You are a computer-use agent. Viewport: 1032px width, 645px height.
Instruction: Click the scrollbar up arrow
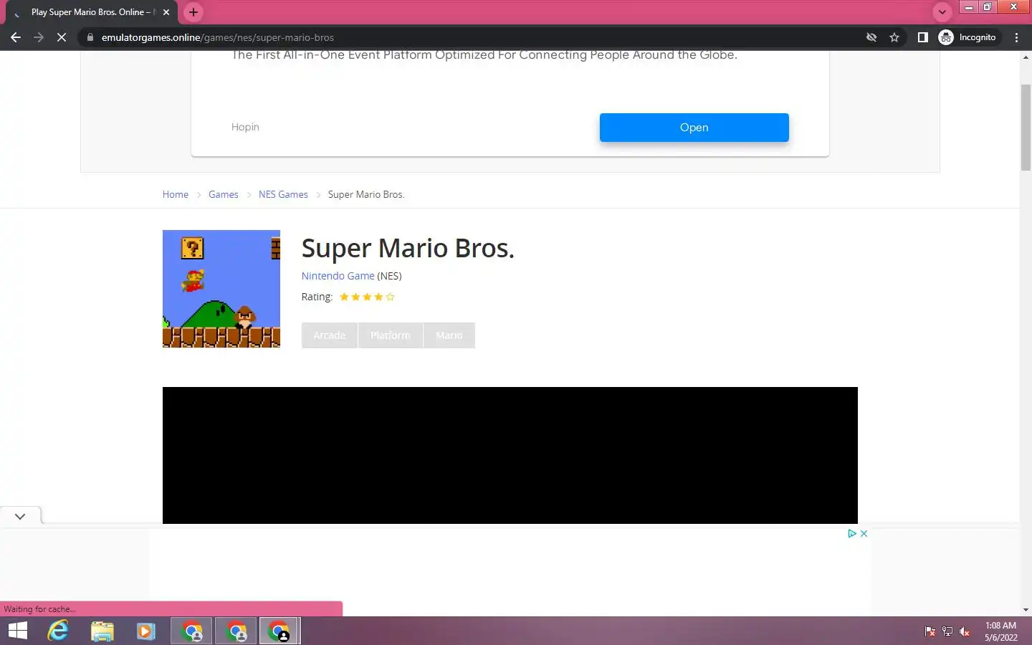pos(1026,57)
